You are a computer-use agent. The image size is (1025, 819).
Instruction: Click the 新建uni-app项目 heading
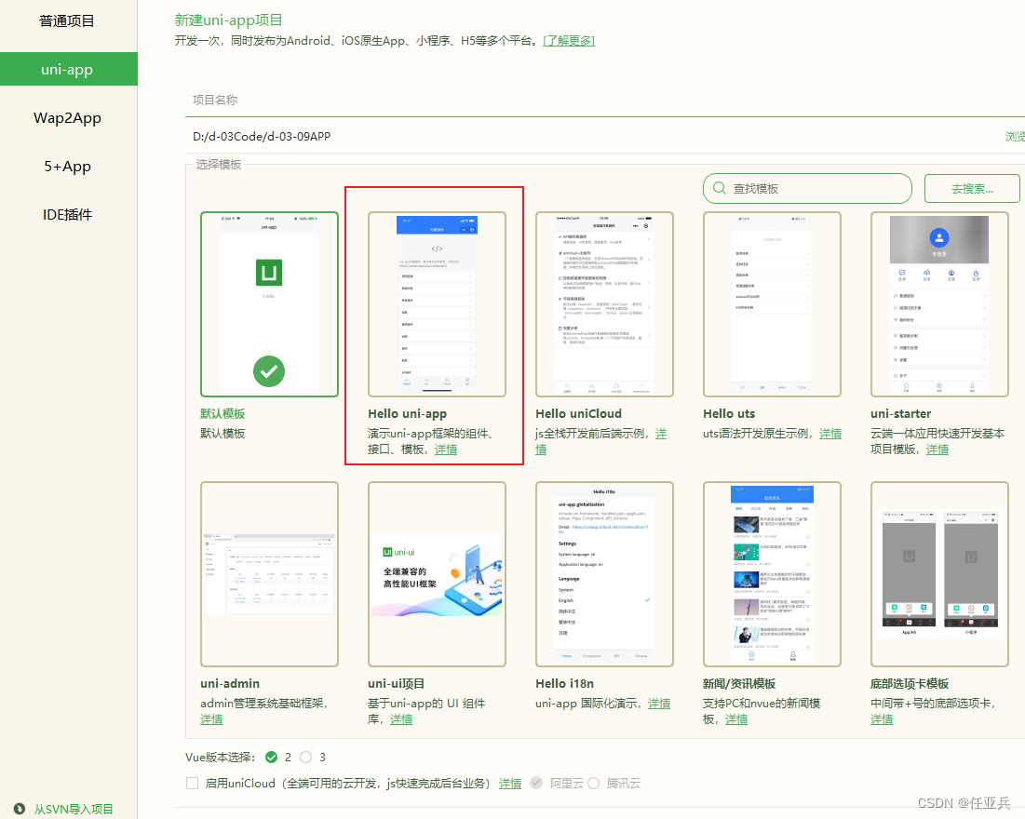point(229,20)
